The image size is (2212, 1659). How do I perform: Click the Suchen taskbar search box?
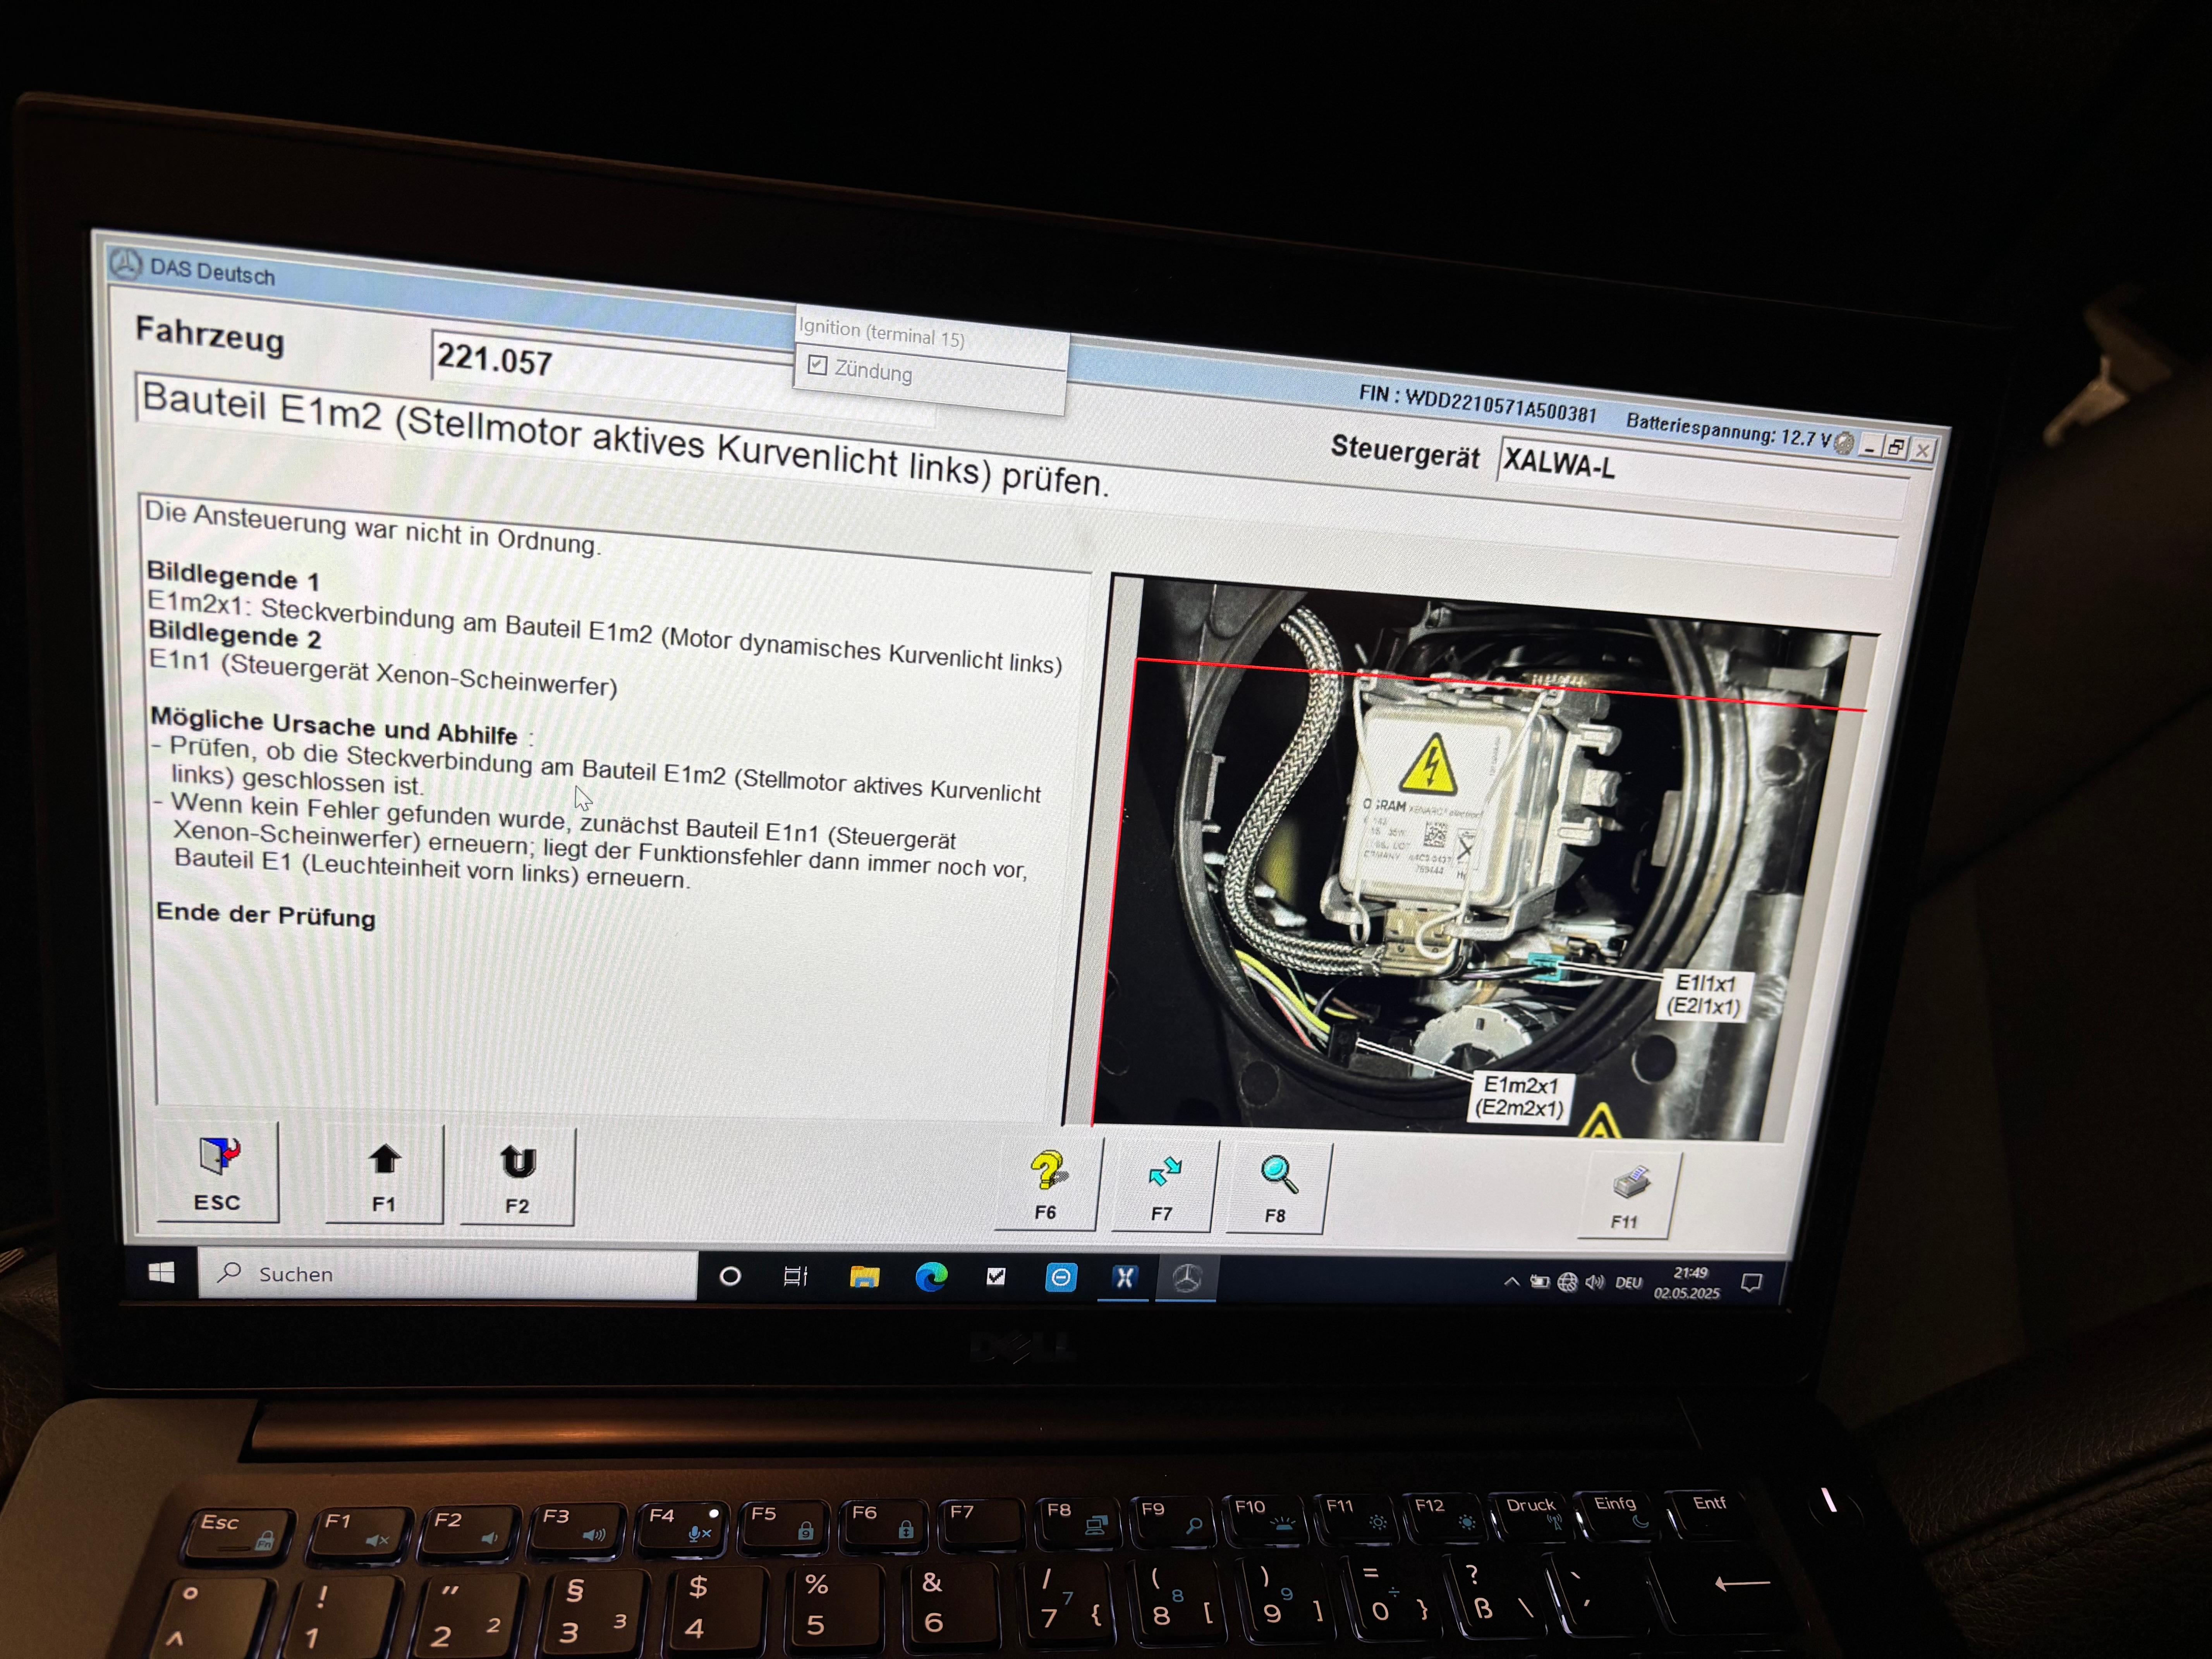447,1274
